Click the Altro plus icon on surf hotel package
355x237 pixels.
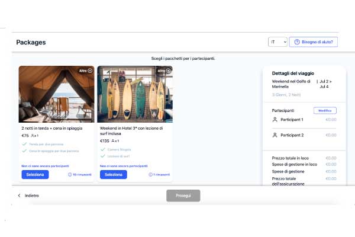[x=169, y=71]
